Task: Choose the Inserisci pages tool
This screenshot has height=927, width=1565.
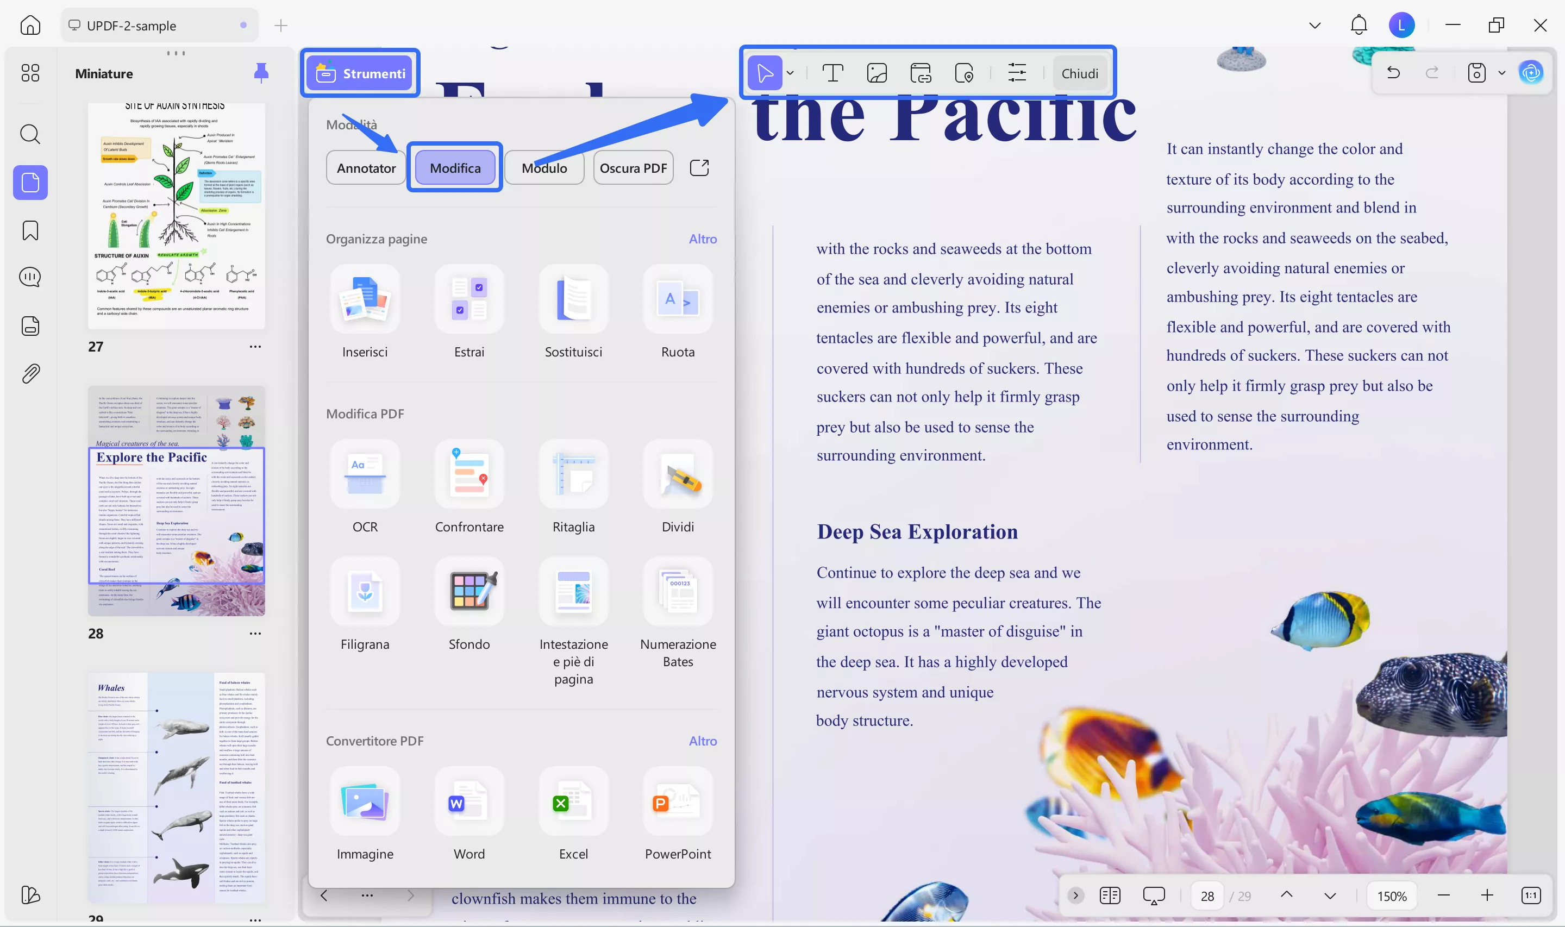Action: click(x=365, y=300)
